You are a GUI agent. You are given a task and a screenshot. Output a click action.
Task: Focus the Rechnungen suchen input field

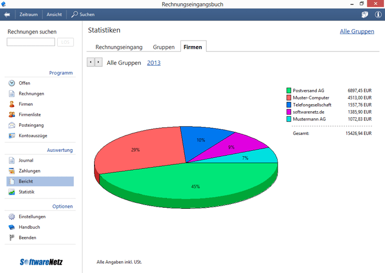[x=31, y=42]
